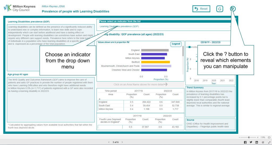
Task: Click the Bournemouth, Christchurch and Poole bar
Action: pyautogui.click(x=156, y=66)
